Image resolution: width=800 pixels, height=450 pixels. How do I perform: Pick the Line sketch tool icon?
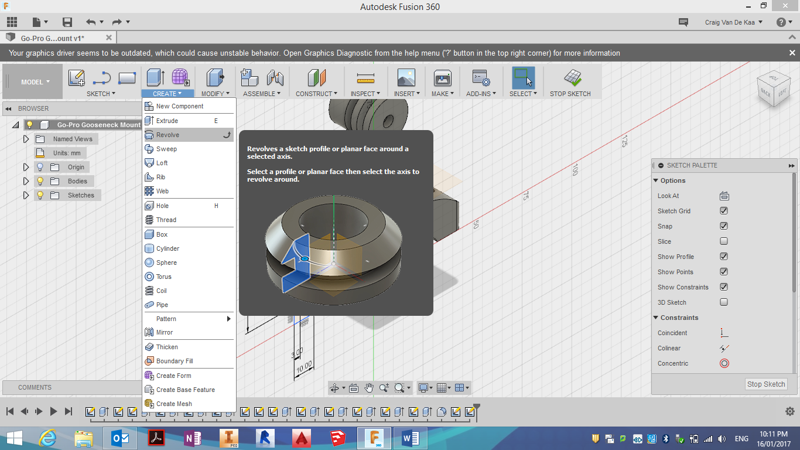click(x=102, y=78)
